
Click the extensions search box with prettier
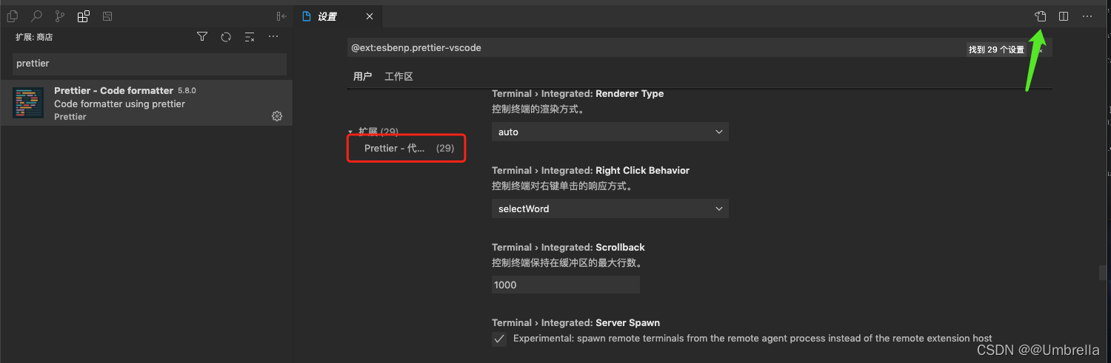pyautogui.click(x=150, y=64)
